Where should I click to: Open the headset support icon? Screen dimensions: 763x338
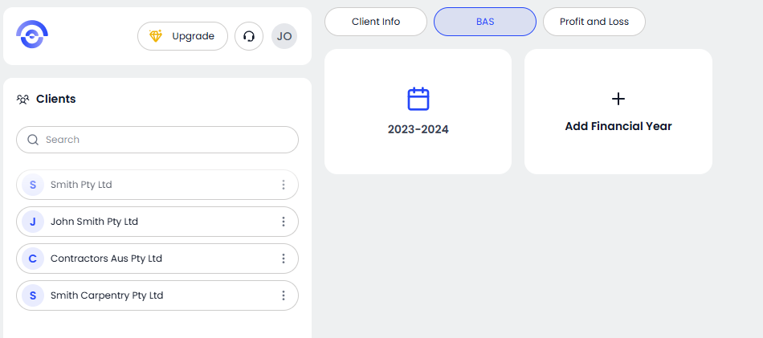pos(249,36)
